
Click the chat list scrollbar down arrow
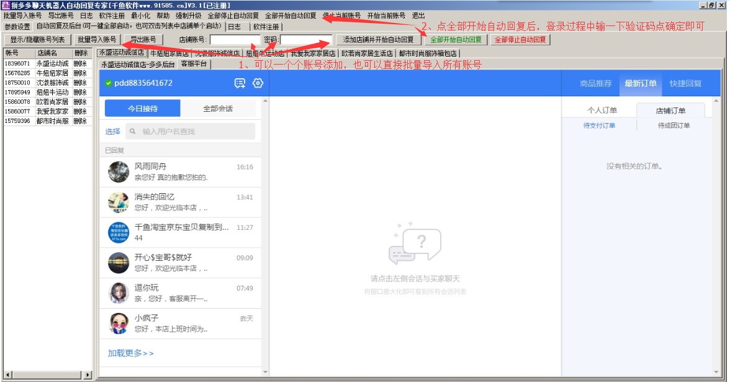[266, 372]
